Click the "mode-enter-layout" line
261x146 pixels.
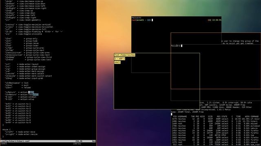click(x=22, y=64)
